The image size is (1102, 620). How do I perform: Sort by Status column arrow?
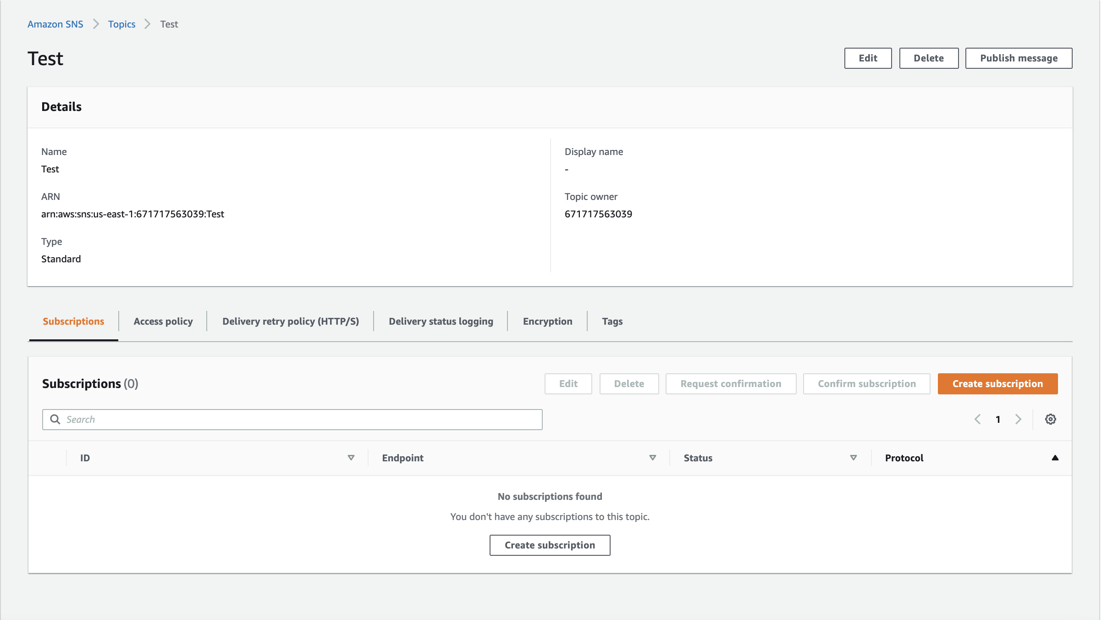pyautogui.click(x=853, y=458)
